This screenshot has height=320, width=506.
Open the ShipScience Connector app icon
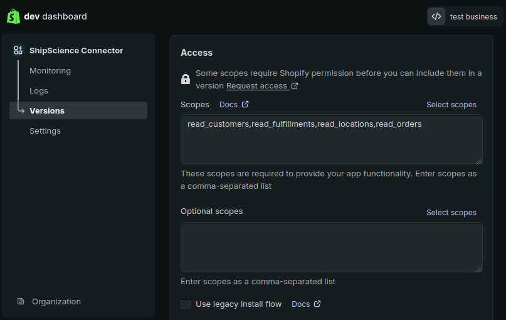18,50
